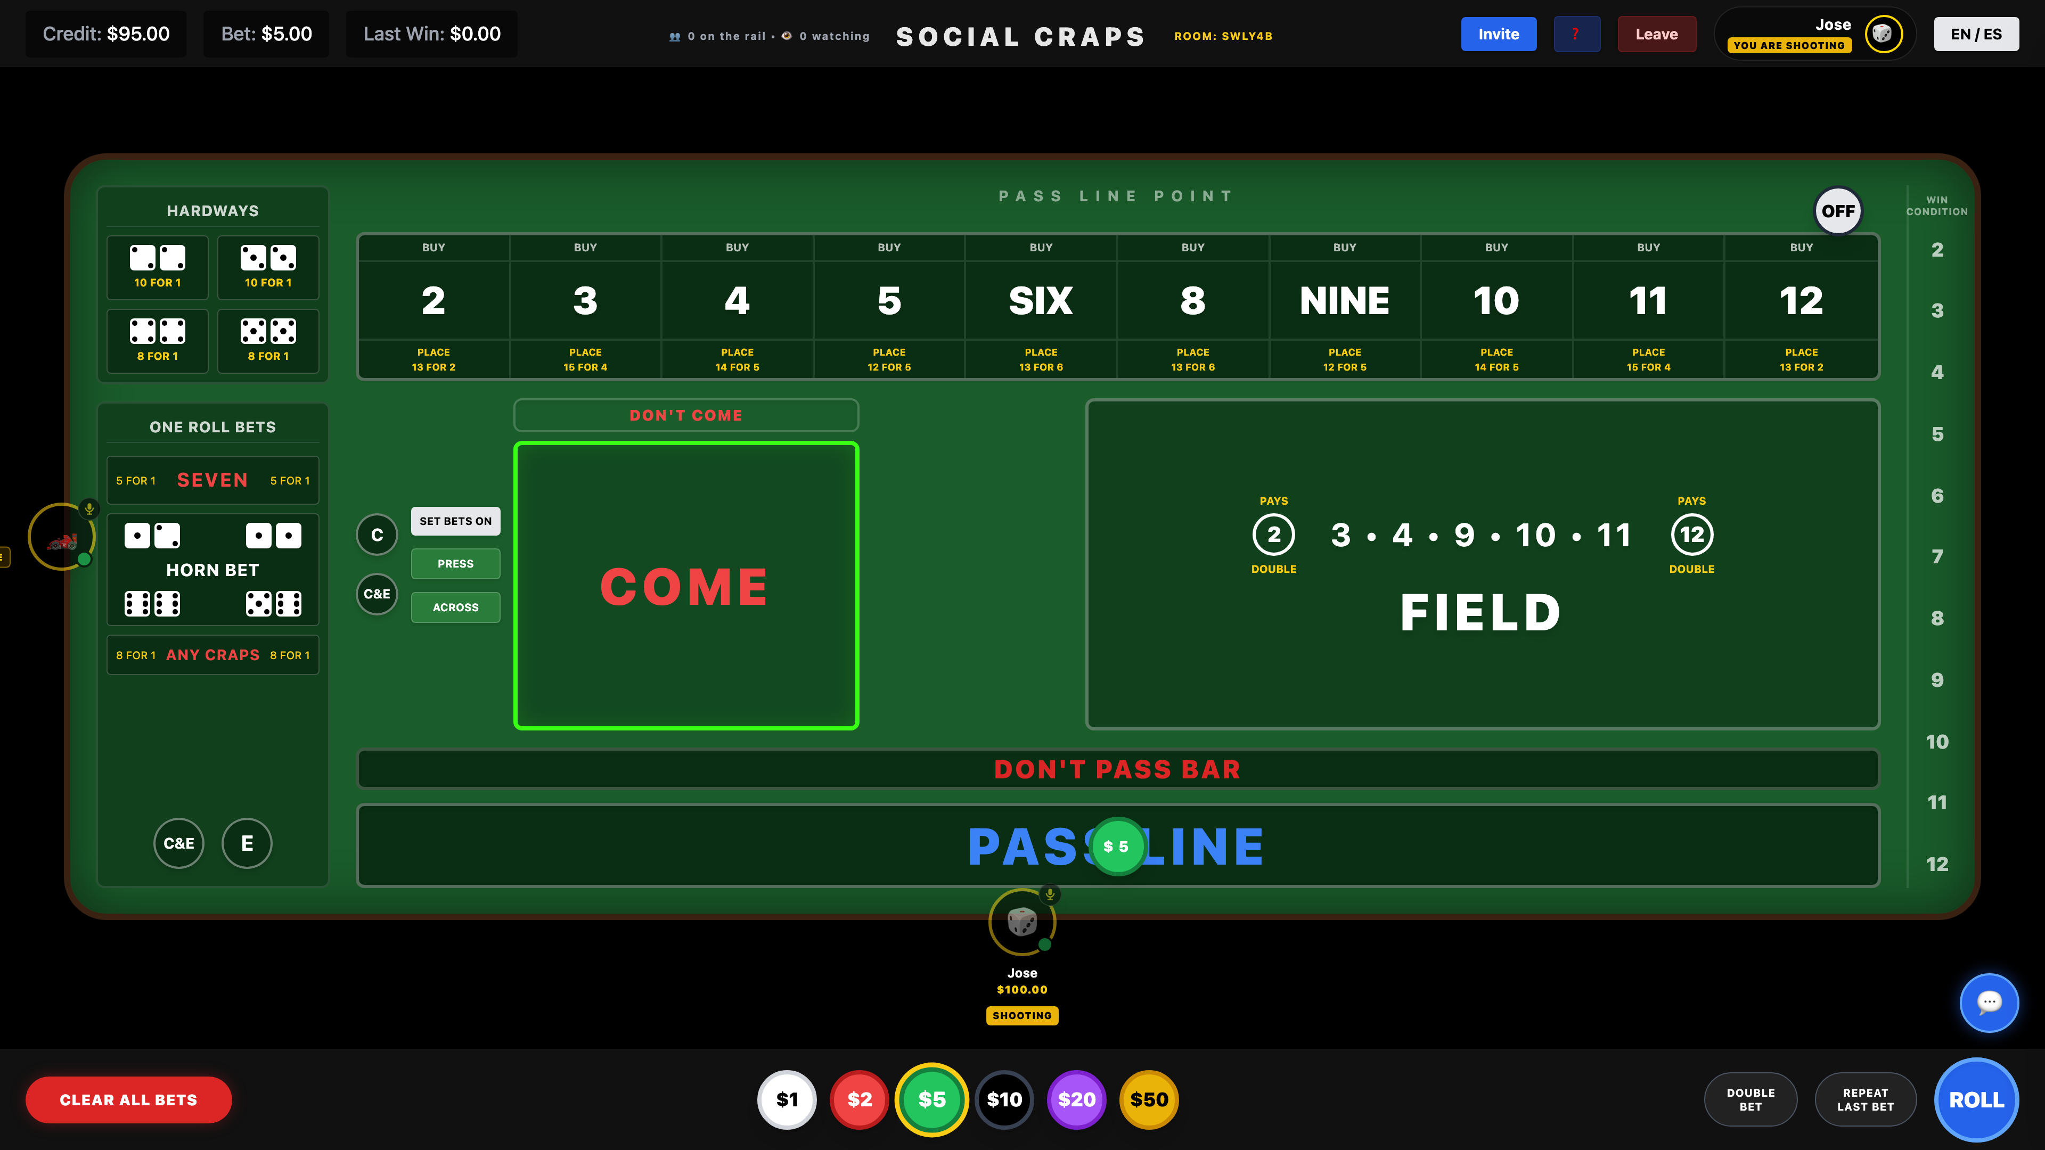Viewport: 2045px width, 1150px height.
Task: Click win condition number 7
Action: pos(1937,557)
